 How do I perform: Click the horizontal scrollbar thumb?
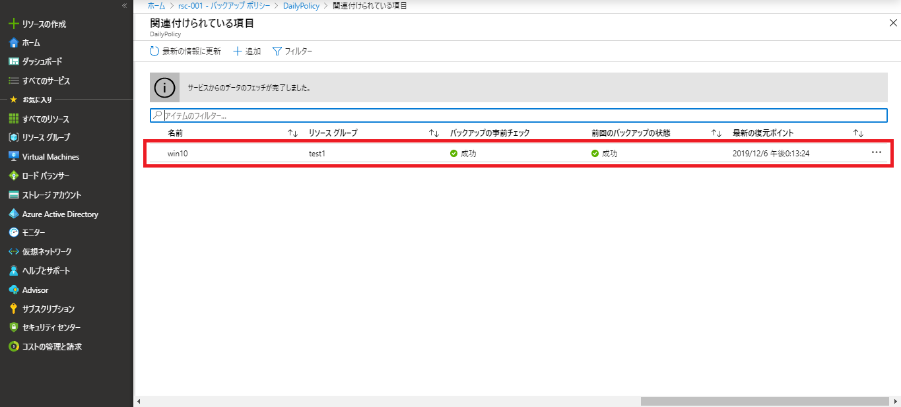(x=764, y=401)
